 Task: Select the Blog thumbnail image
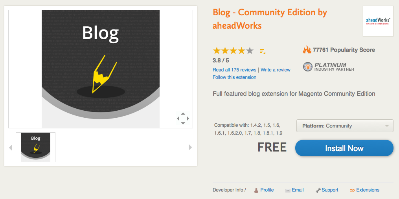(36, 147)
